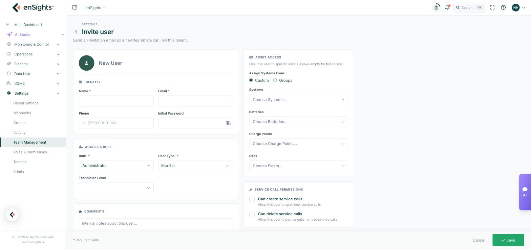Click the Email input field
Screen dimensions: 531x249
(x=195, y=101)
